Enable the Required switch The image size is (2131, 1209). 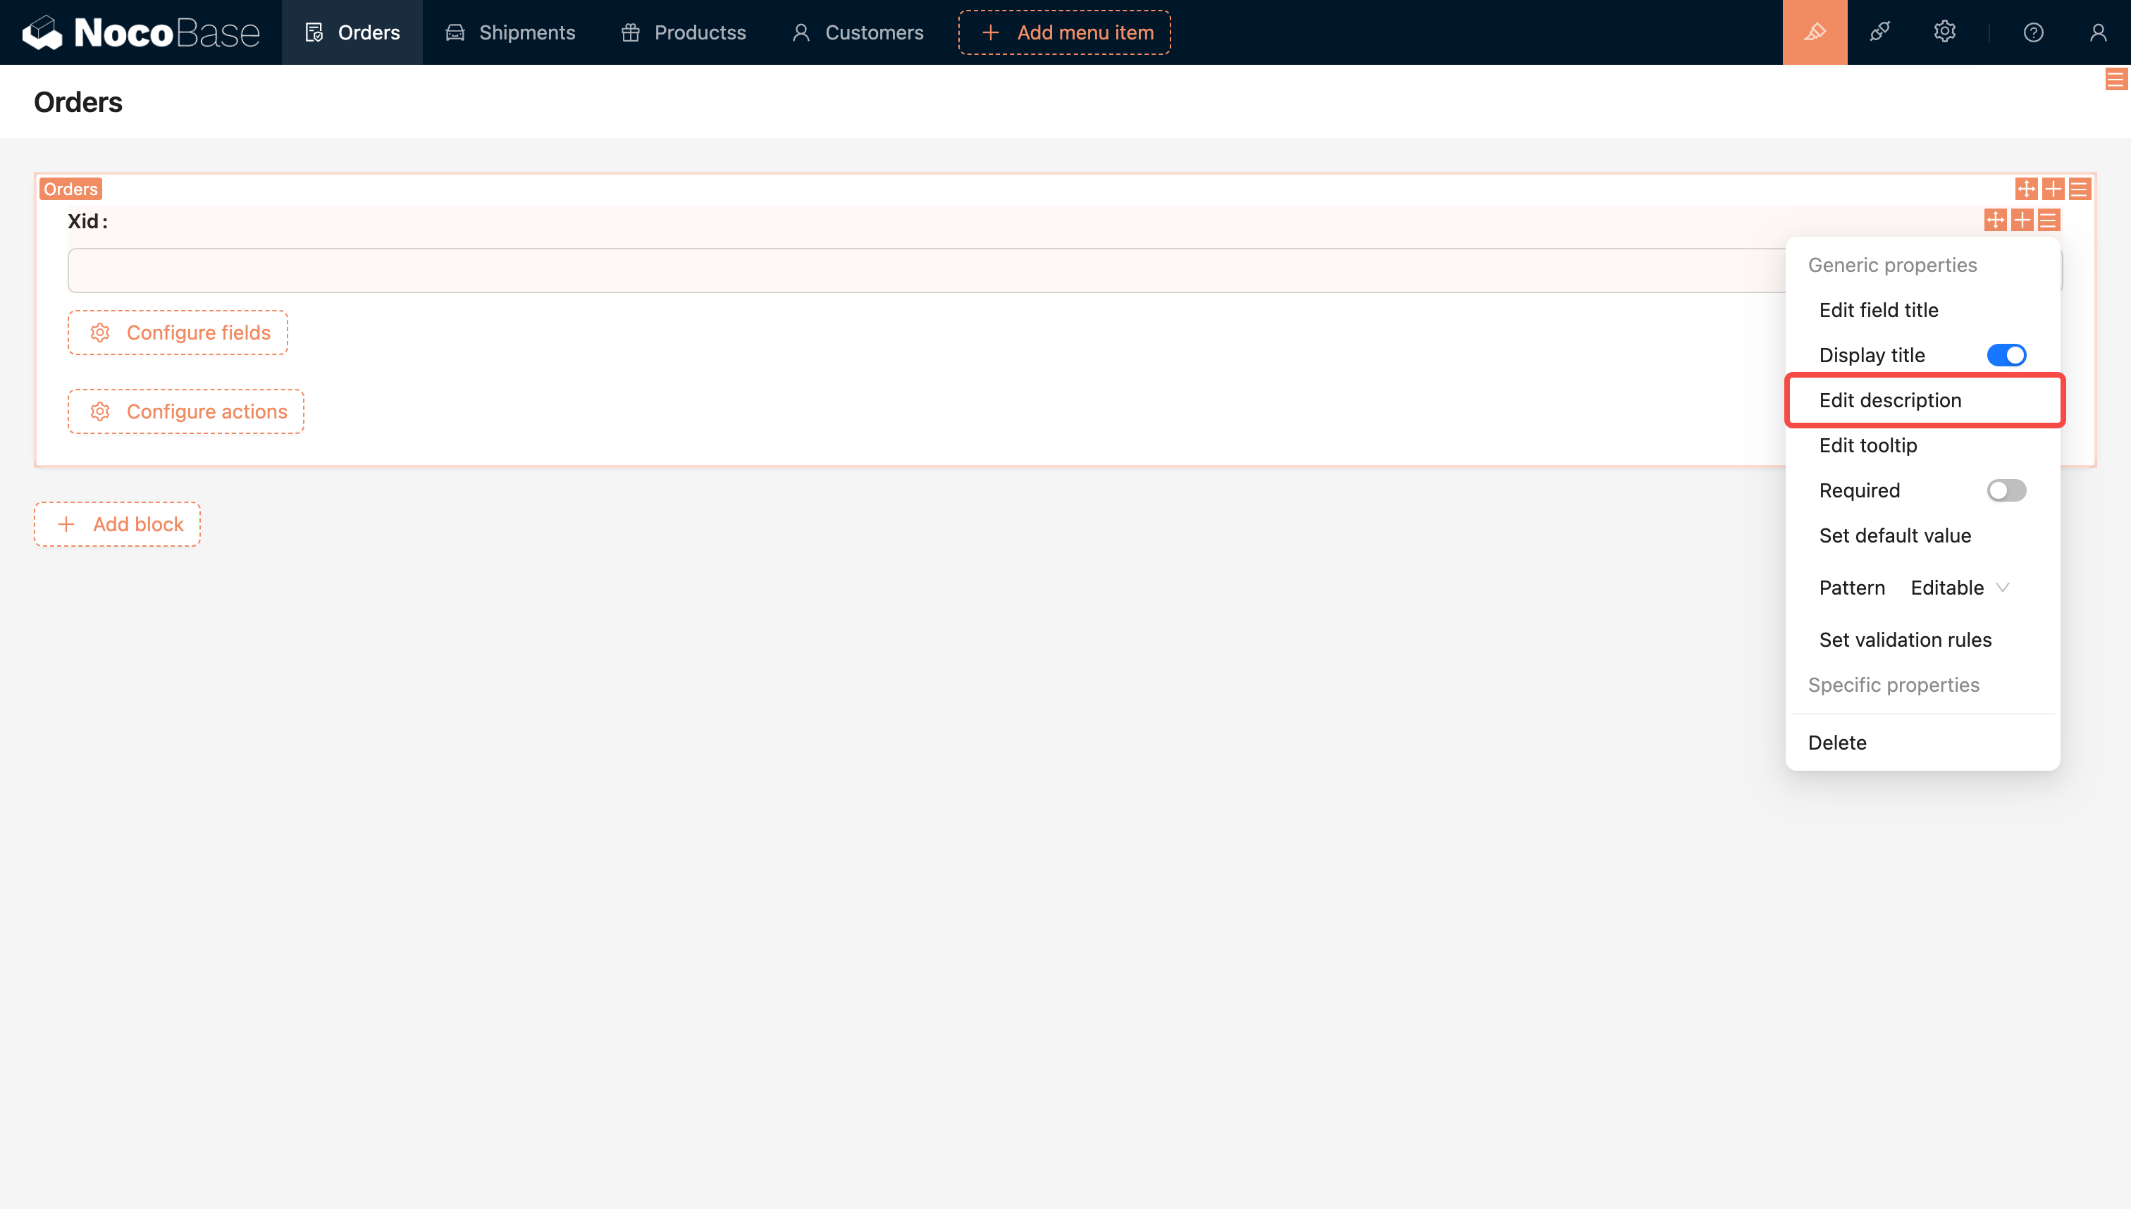(x=2006, y=491)
